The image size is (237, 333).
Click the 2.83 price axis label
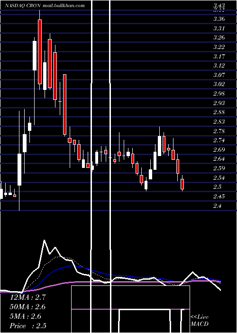tap(219, 122)
